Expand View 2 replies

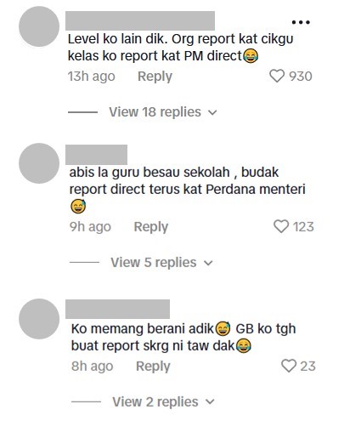164,401
